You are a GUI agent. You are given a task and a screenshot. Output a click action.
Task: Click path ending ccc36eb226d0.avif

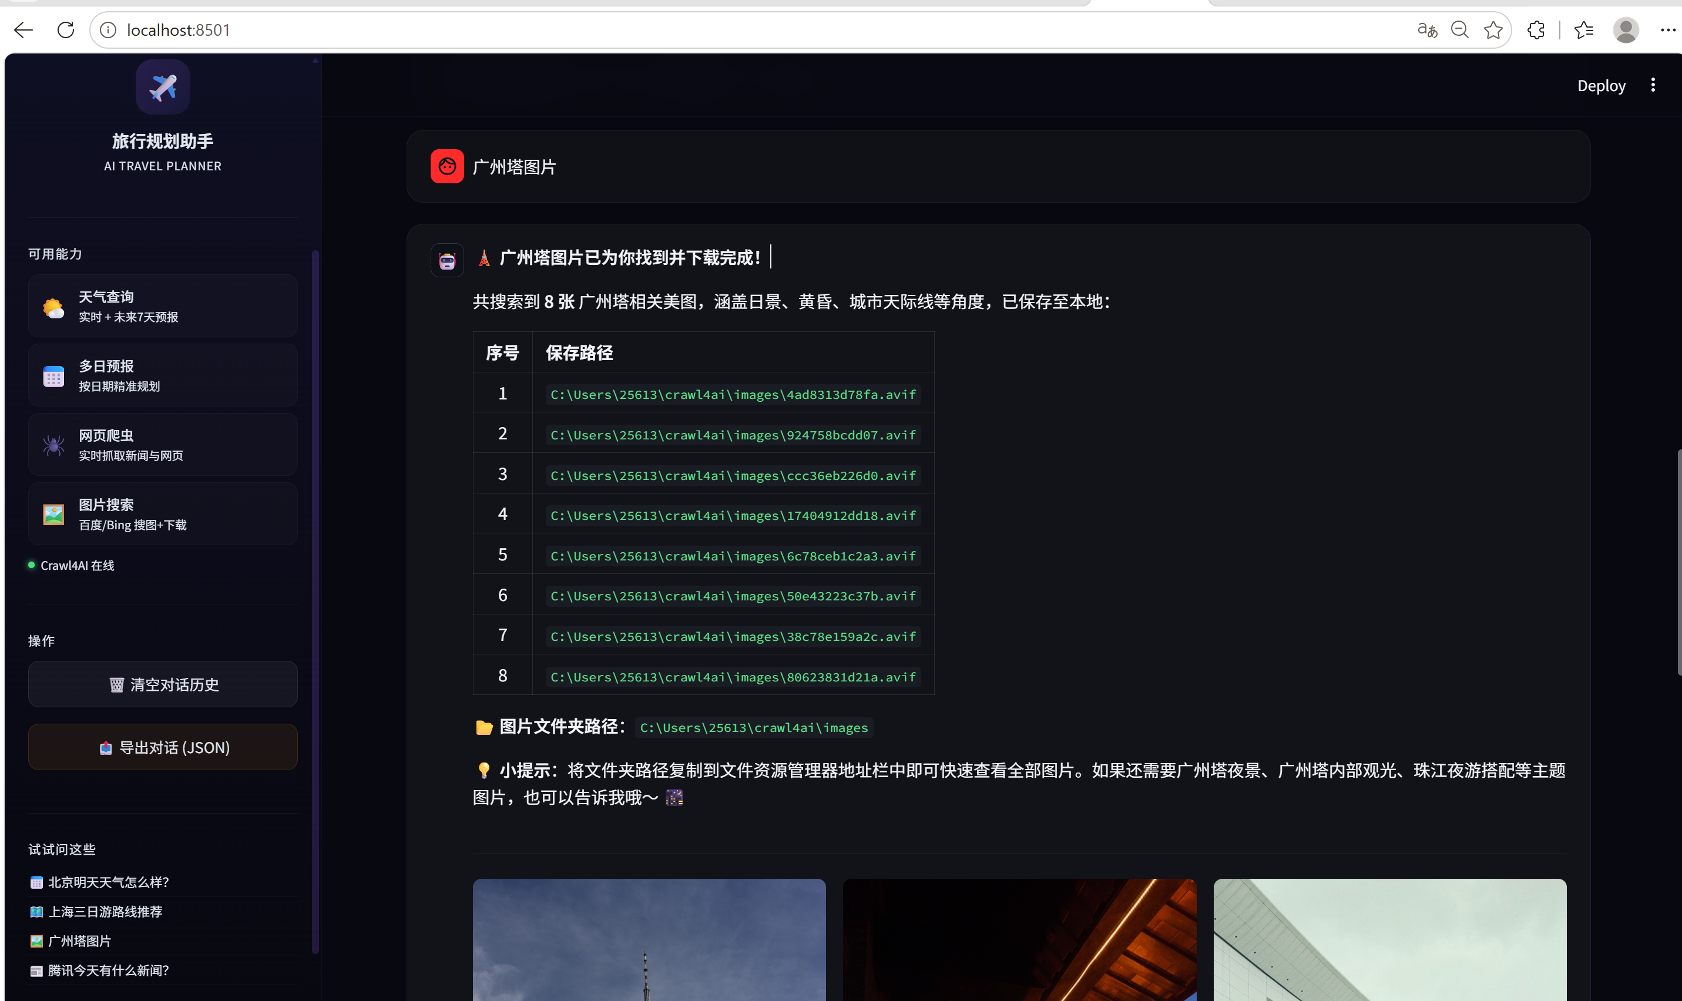point(733,476)
